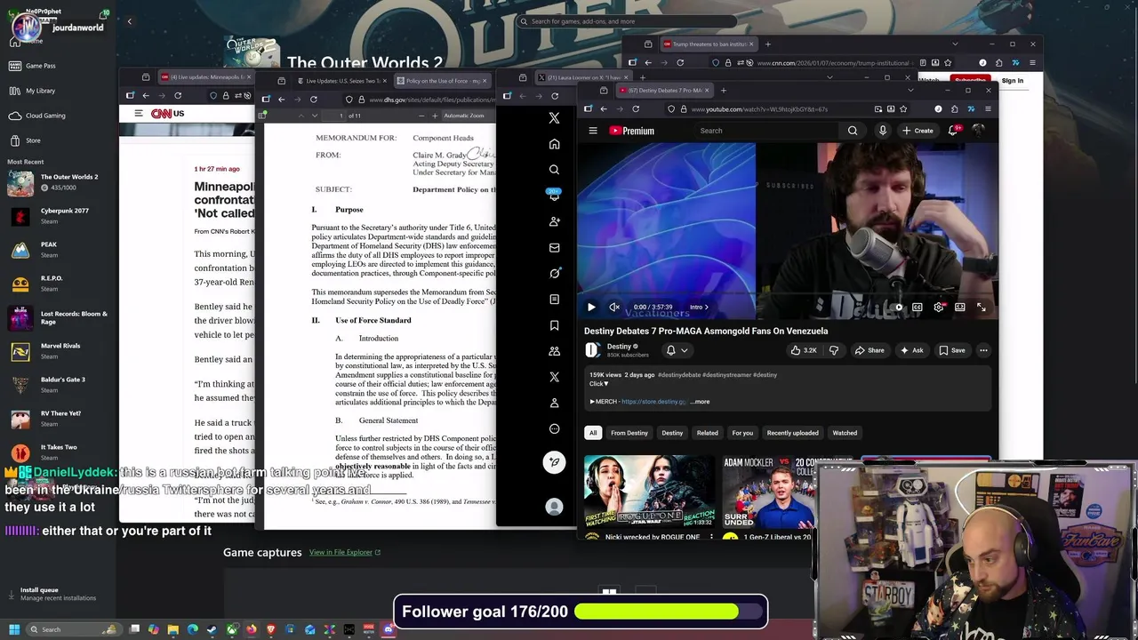Select the 'Watched' filter chip
The image size is (1138, 640).
[845, 433]
